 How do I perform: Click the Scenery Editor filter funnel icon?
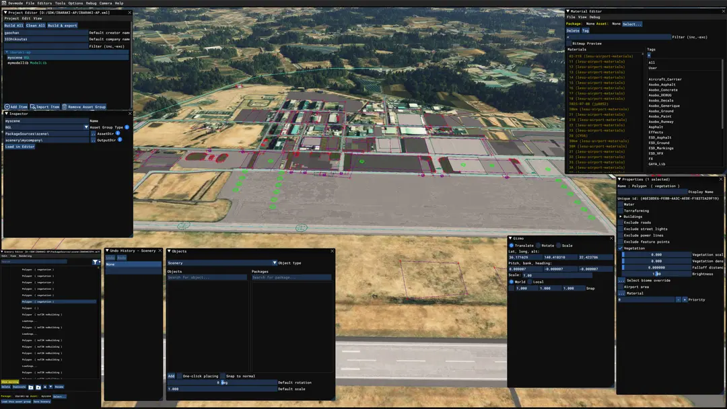click(95, 262)
